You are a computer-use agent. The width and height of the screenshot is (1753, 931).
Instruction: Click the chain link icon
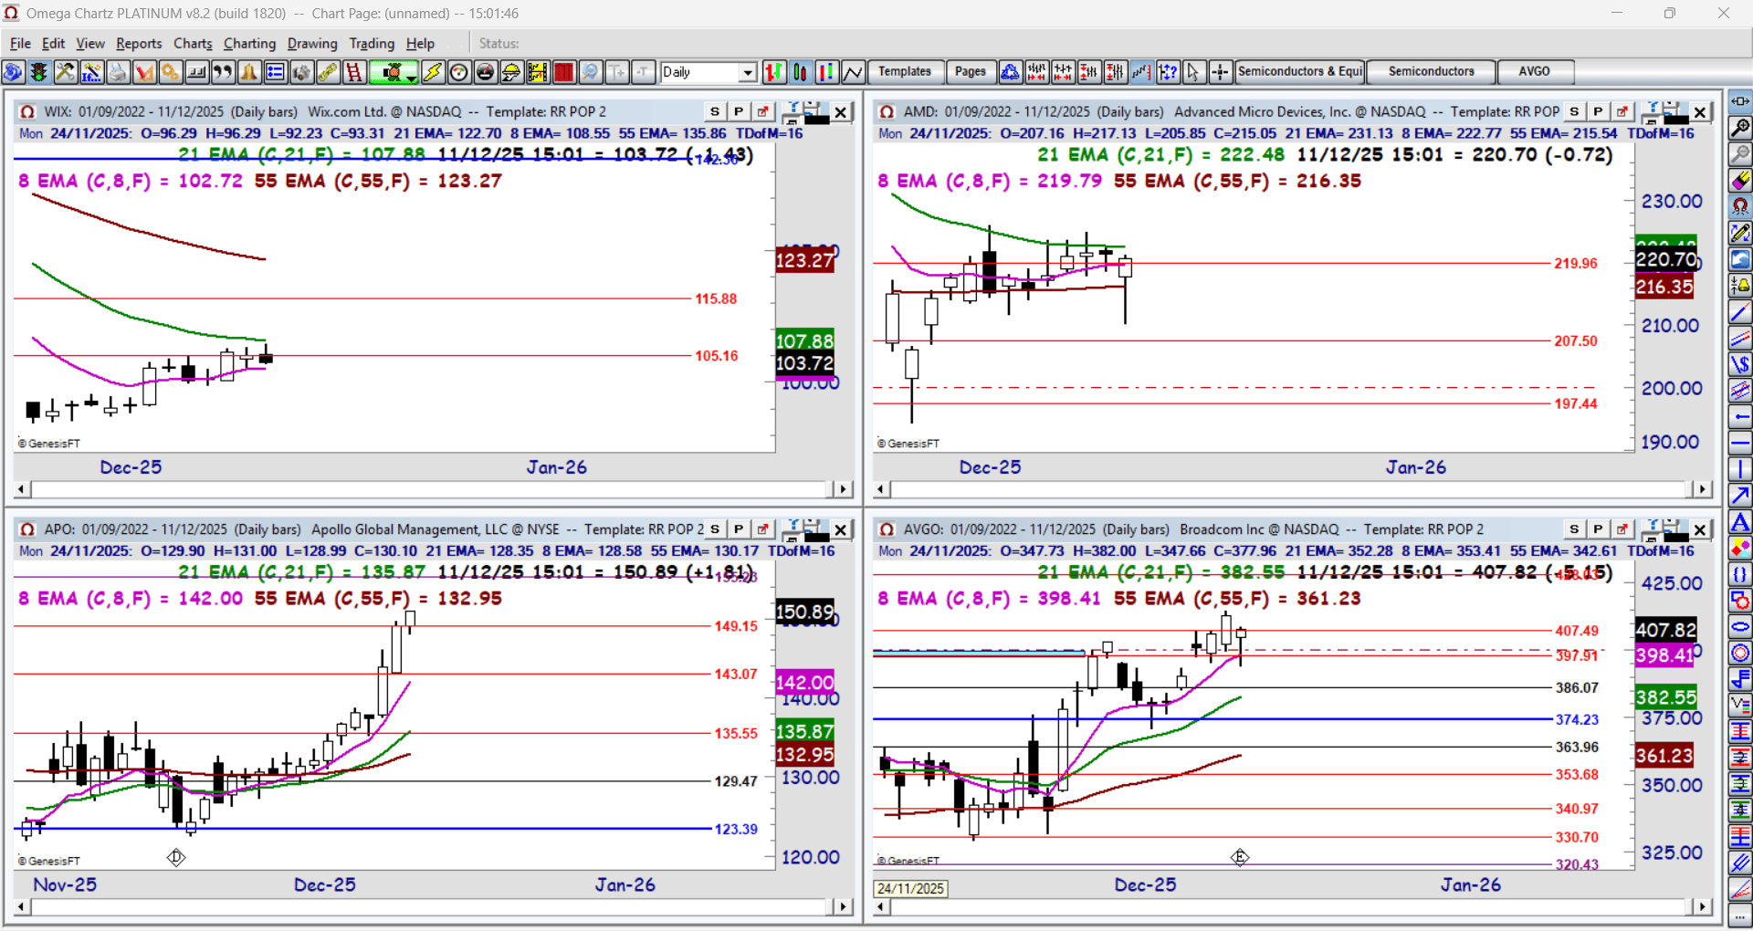[x=328, y=72]
